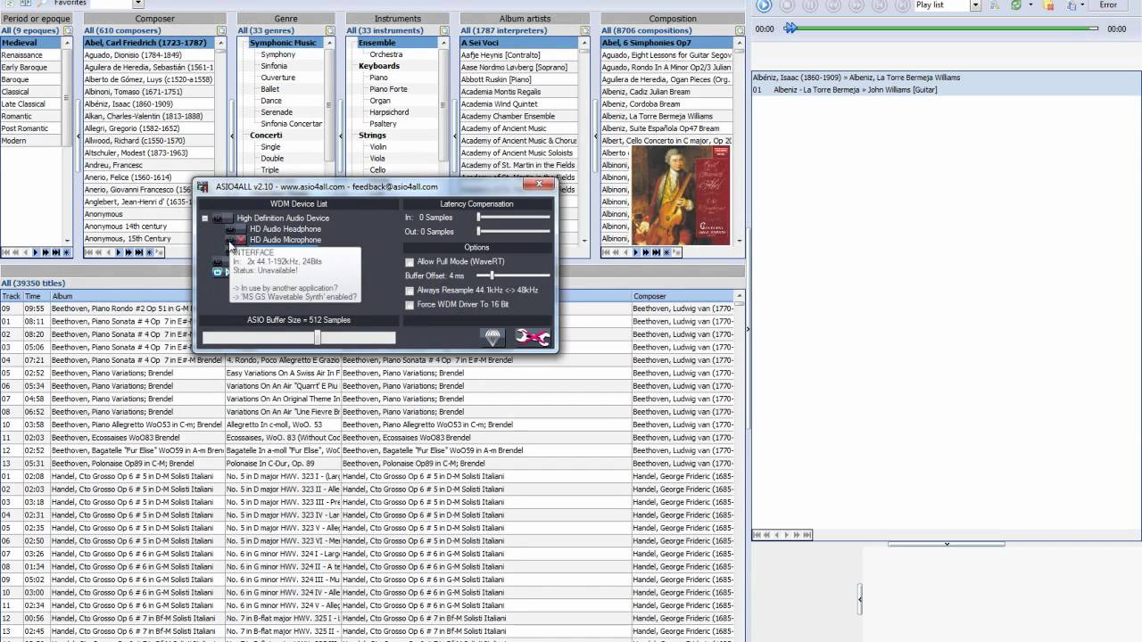Viewport: 1142px width, 642px height.
Task: Click the yellow folder icon in player toolbar
Action: click(x=1049, y=5)
